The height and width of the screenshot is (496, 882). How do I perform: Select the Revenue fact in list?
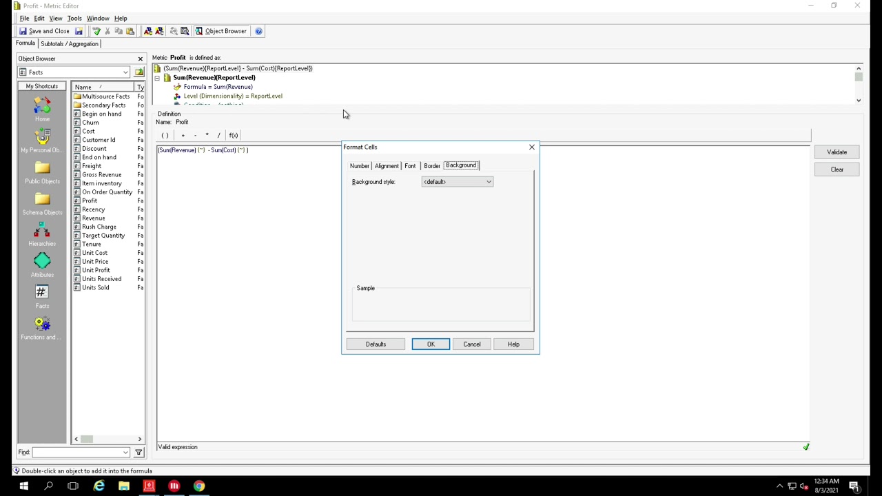(x=94, y=218)
